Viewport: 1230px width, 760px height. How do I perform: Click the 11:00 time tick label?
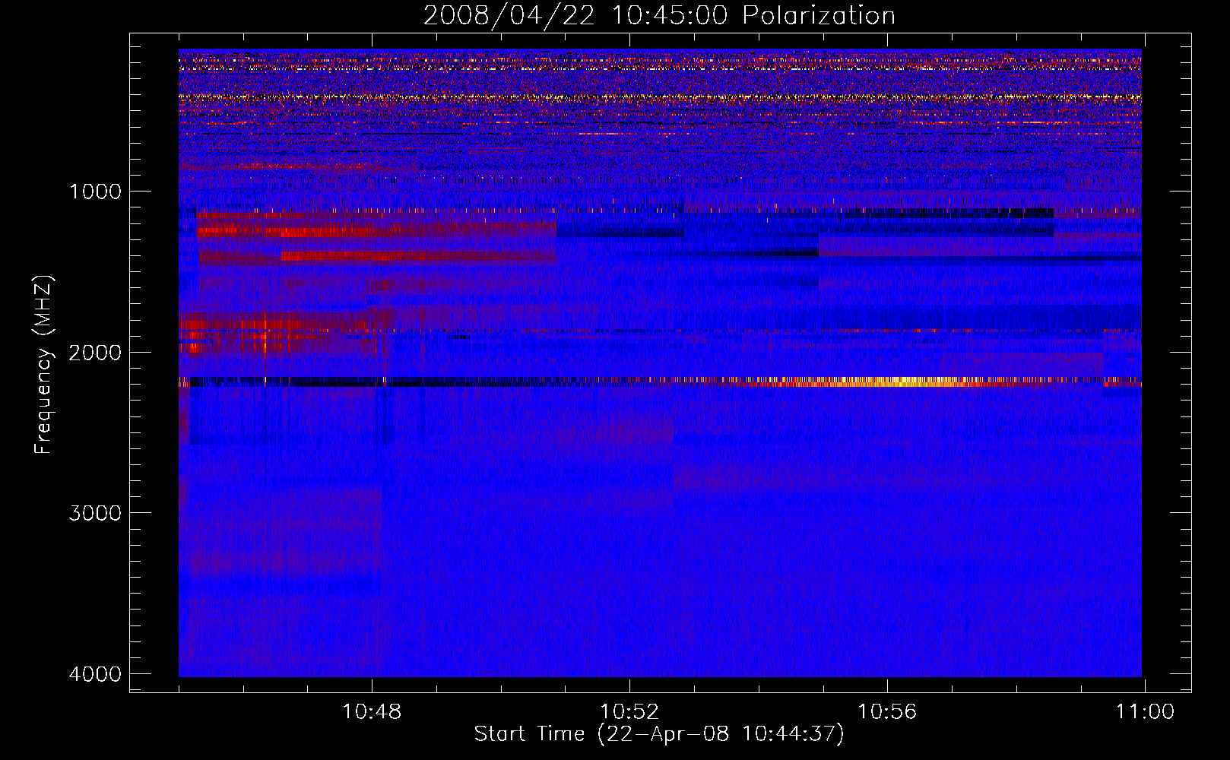[x=1144, y=712]
